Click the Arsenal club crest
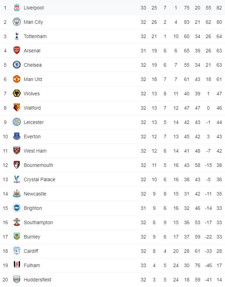Screen dimensions: 225x287 coord(17,51)
